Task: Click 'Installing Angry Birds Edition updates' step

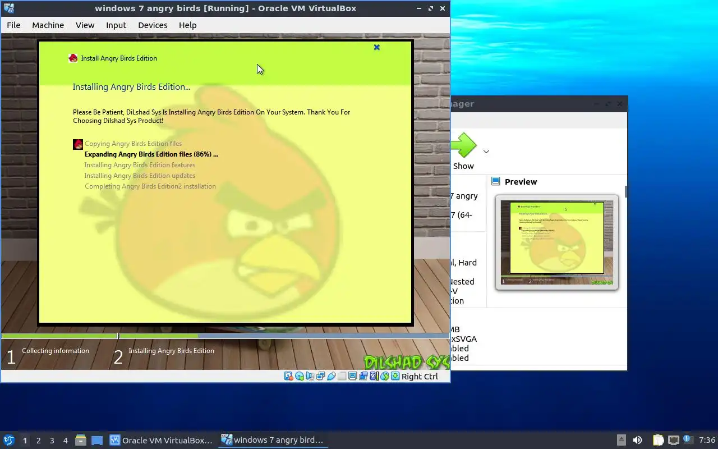Action: [140, 176]
